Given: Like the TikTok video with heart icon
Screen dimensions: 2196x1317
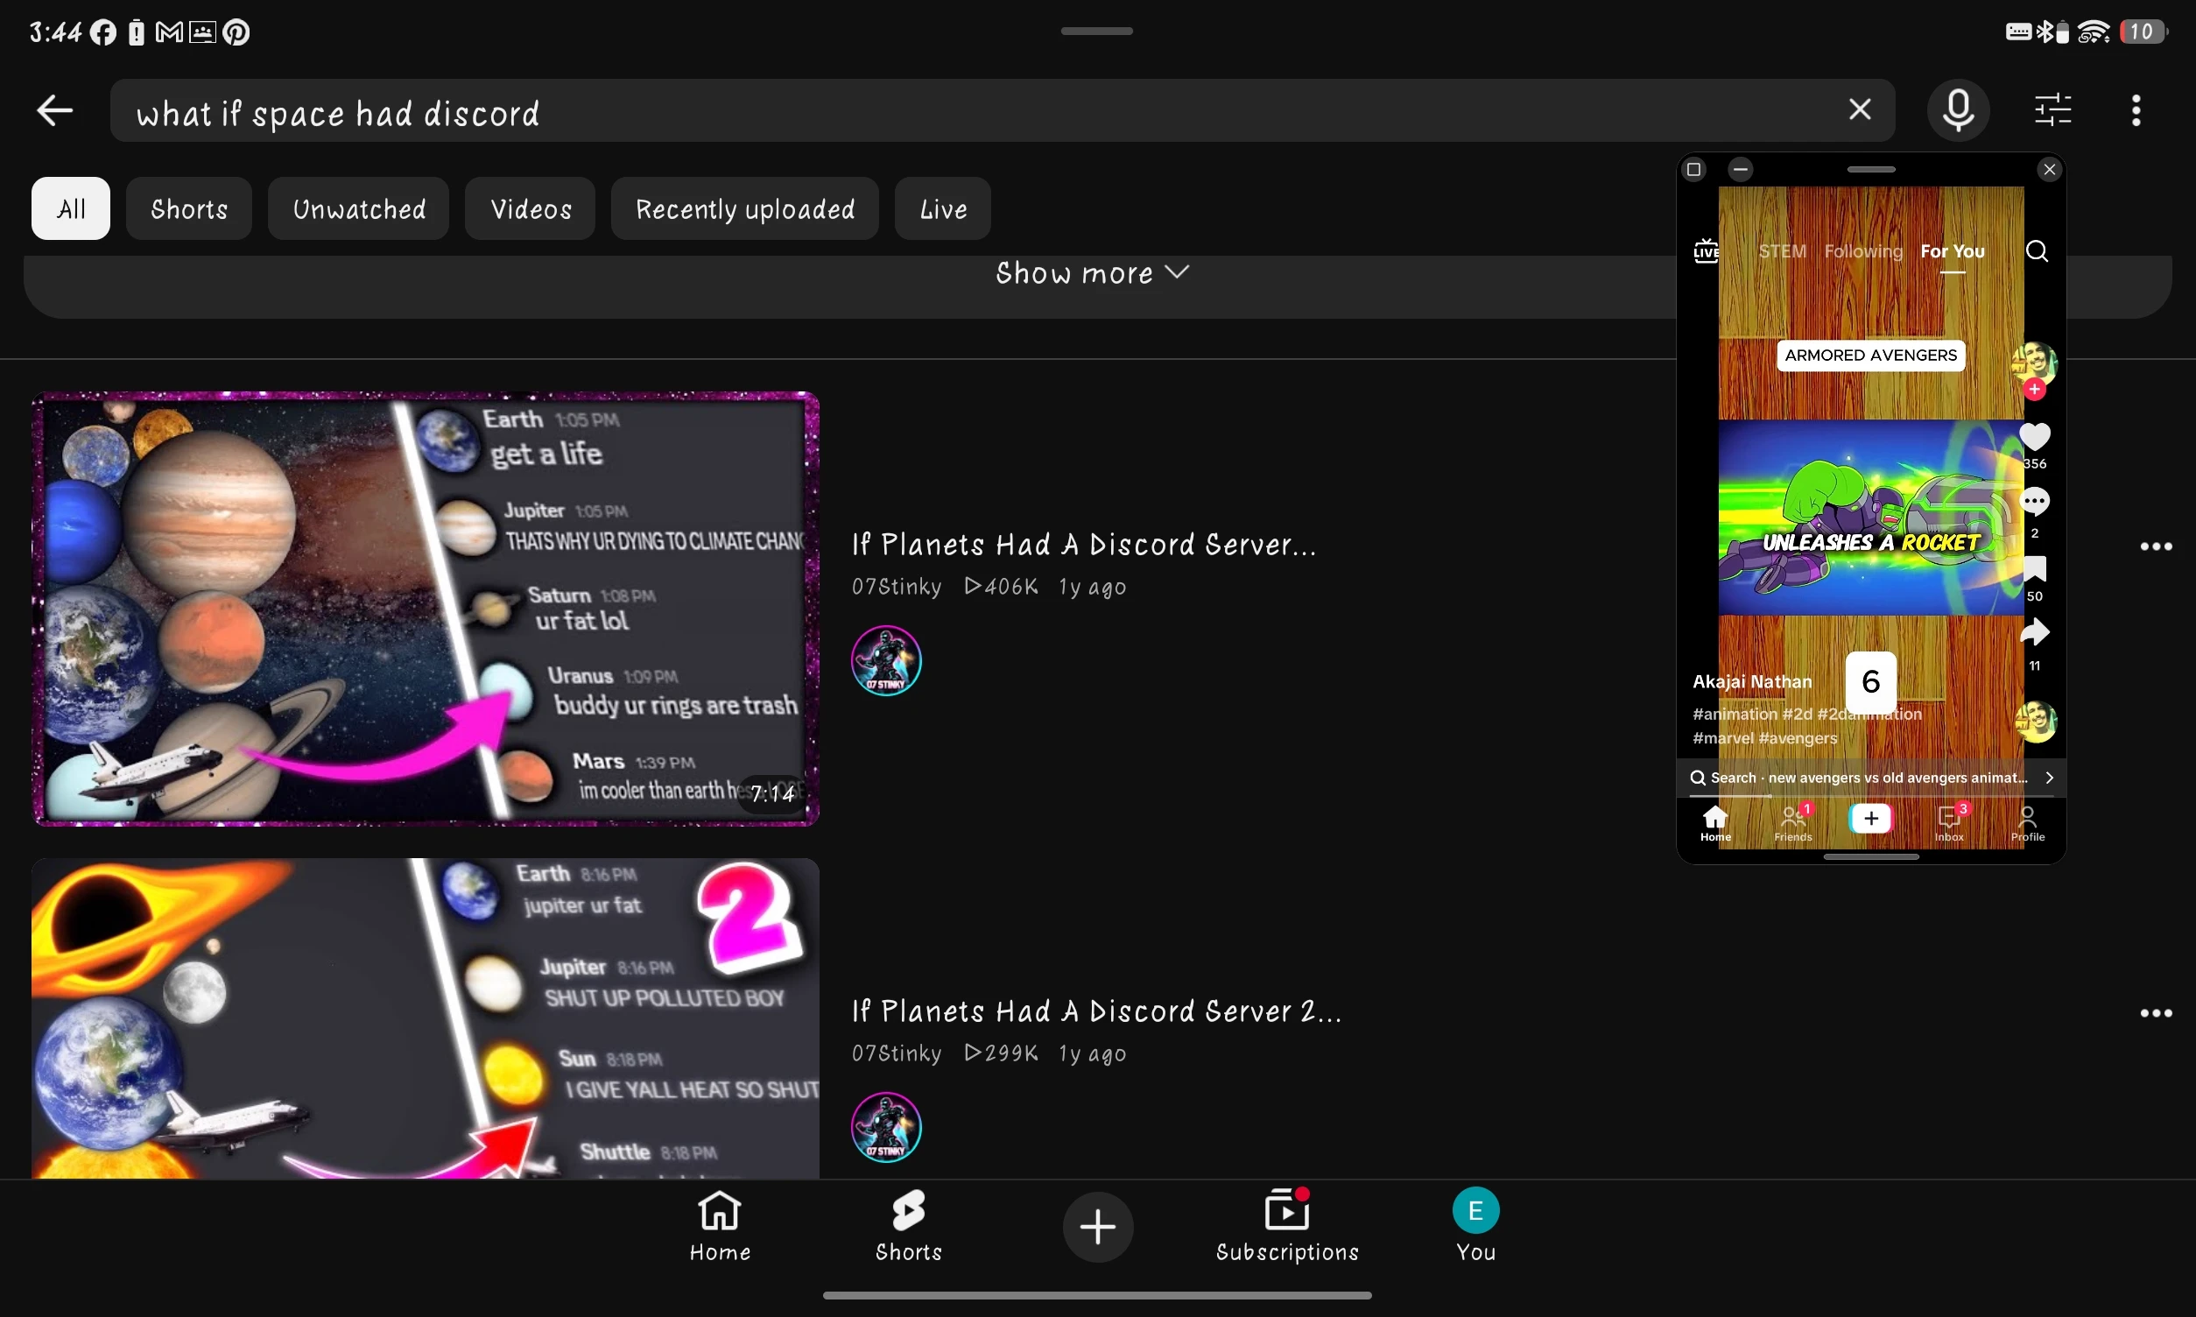Looking at the screenshot, I should coord(2035,437).
